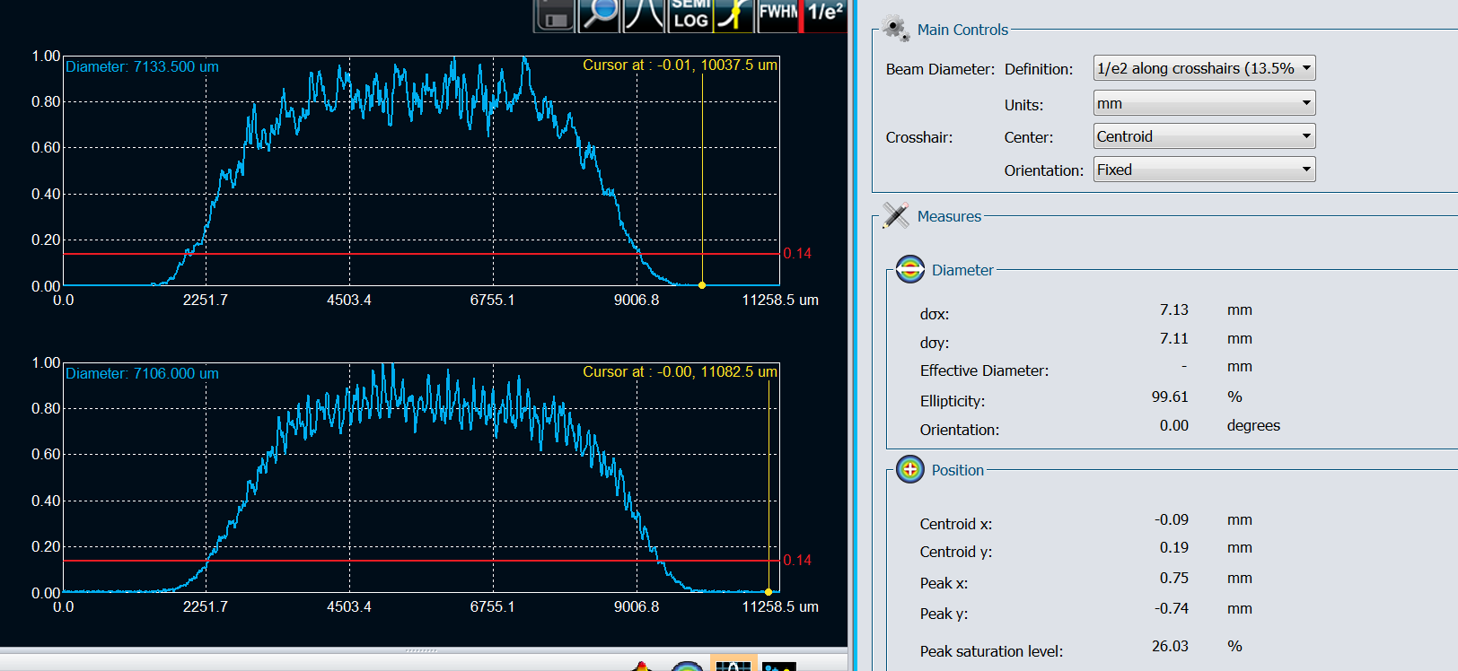Click the gears icon beside Main Controls
The height and width of the screenshot is (671, 1458).
coord(895,29)
